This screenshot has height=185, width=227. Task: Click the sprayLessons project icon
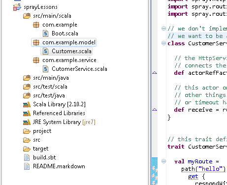tap(17, 7)
